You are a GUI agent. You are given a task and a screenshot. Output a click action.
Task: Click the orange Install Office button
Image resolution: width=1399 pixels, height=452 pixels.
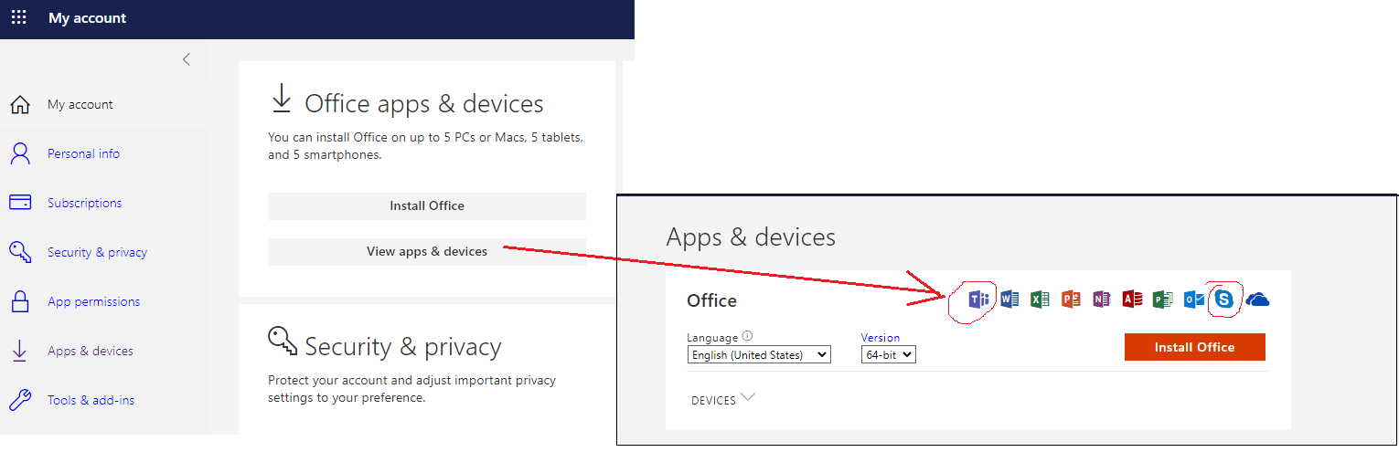pos(1194,347)
